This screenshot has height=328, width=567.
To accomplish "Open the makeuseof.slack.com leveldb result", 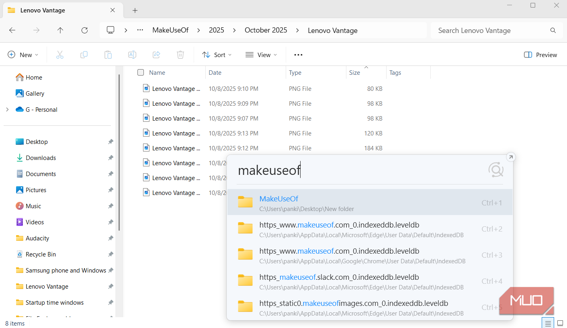I will (370, 281).
